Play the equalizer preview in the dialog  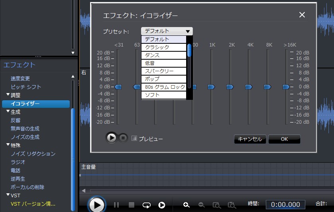111,138
